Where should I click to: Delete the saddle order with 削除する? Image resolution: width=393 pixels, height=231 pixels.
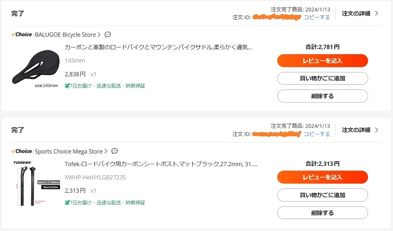(x=322, y=96)
